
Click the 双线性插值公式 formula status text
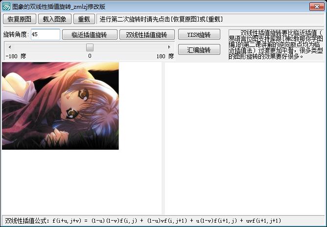tap(143, 221)
